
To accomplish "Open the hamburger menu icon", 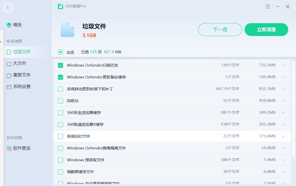I will (268, 6).
